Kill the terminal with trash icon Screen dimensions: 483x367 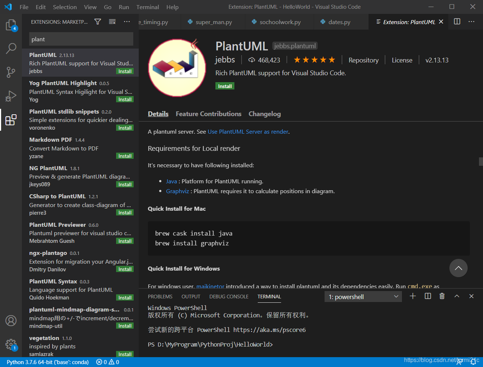click(x=442, y=296)
